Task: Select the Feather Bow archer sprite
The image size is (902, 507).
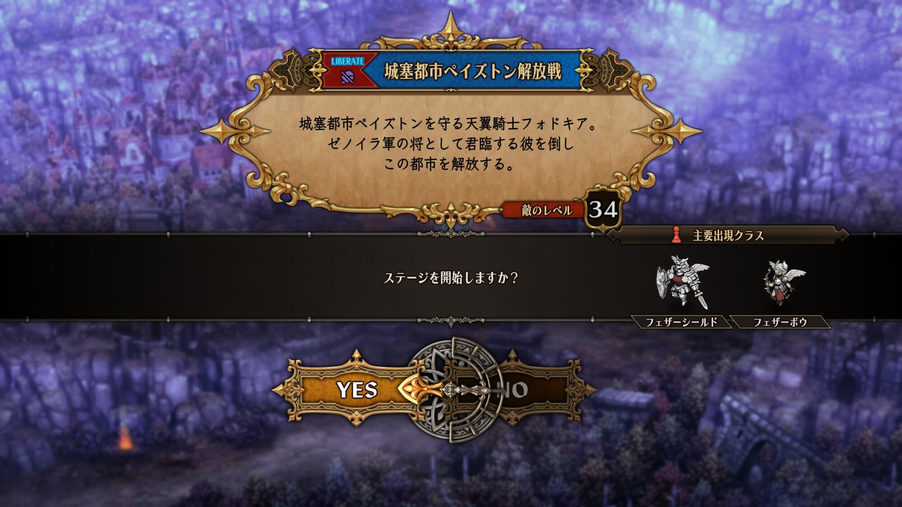Action: (x=783, y=283)
